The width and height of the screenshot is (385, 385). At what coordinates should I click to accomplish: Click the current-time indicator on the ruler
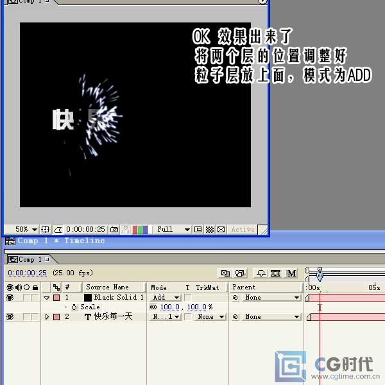click(x=320, y=277)
